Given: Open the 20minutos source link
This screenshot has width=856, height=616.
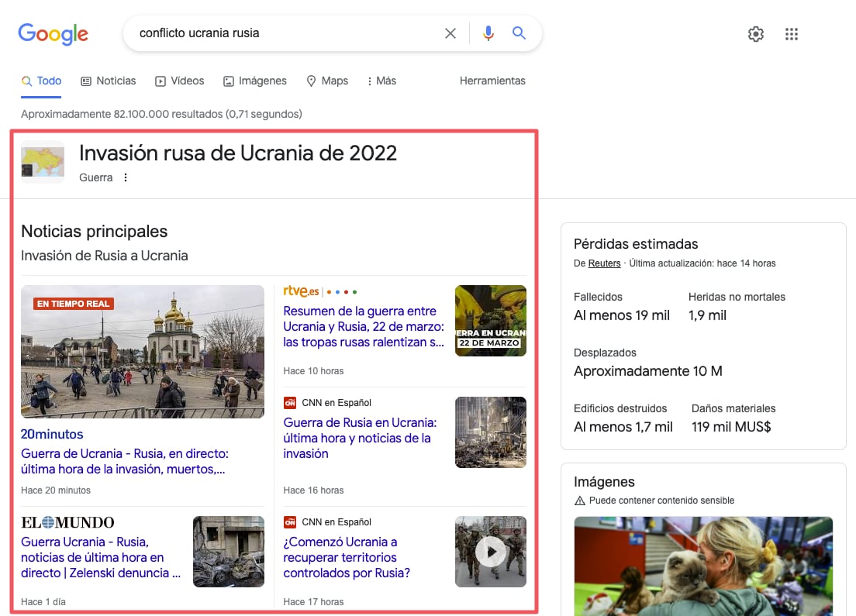Looking at the screenshot, I should pyautogui.click(x=52, y=435).
